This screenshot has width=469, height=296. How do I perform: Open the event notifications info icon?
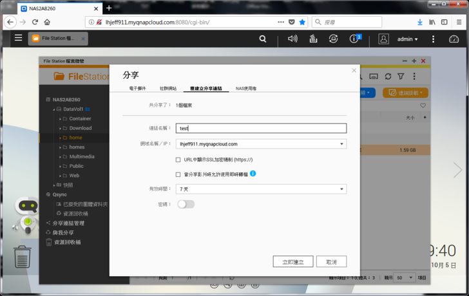354,39
